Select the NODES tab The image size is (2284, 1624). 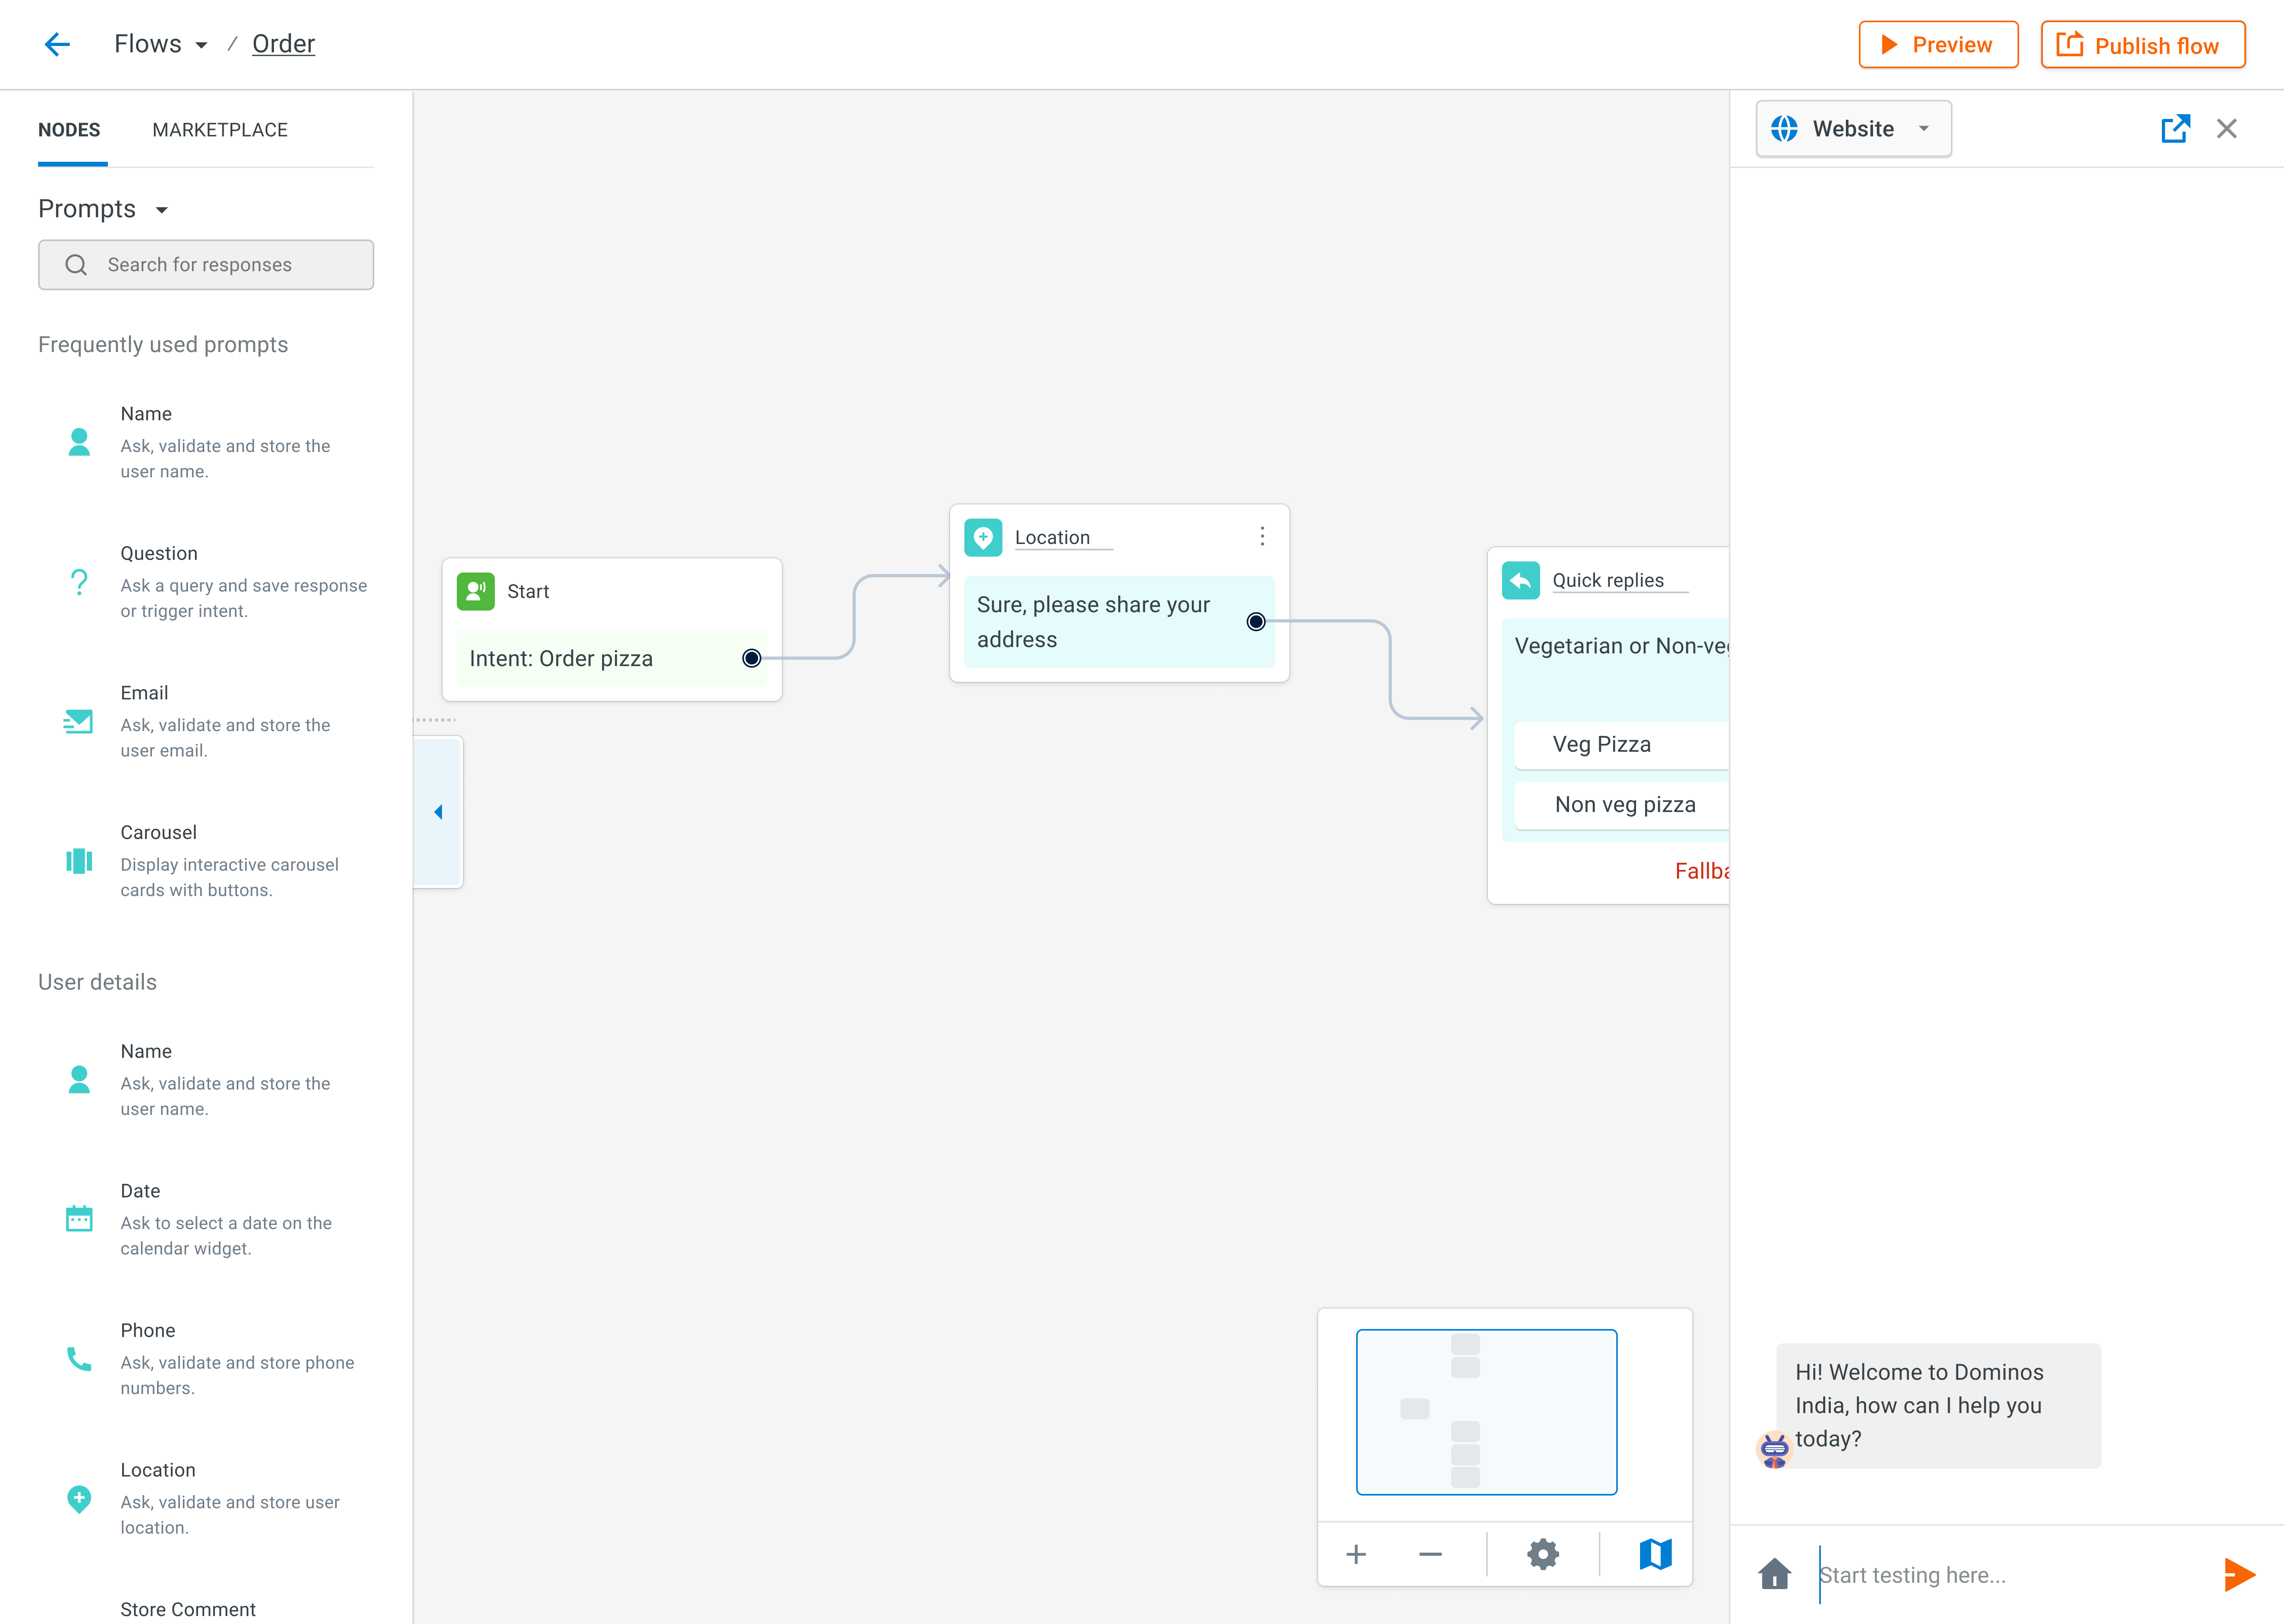(69, 130)
